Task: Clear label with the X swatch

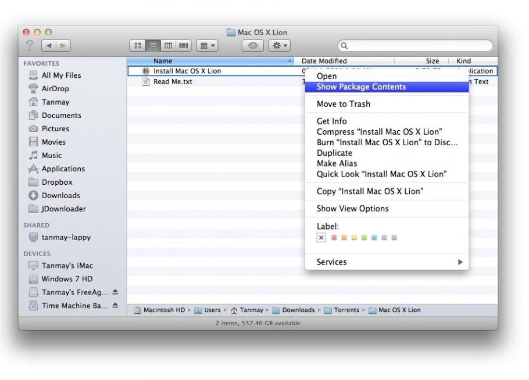Action: 321,237
